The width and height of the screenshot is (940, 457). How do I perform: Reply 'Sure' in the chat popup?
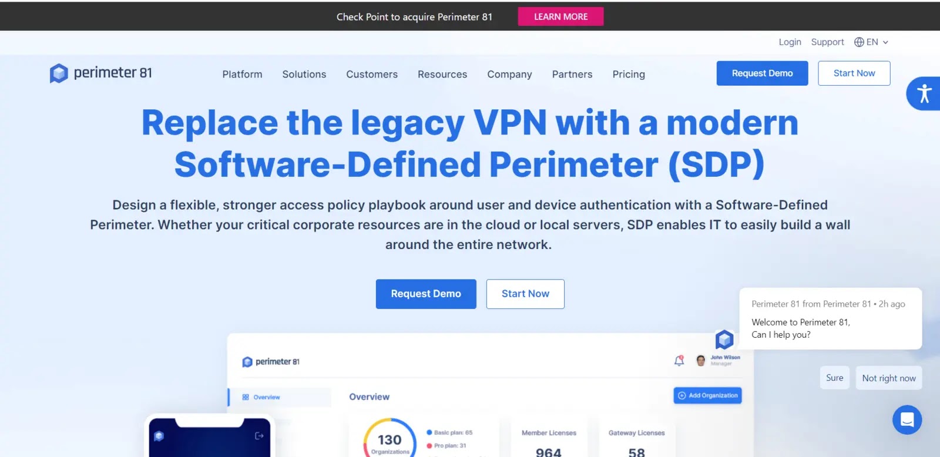pos(834,378)
